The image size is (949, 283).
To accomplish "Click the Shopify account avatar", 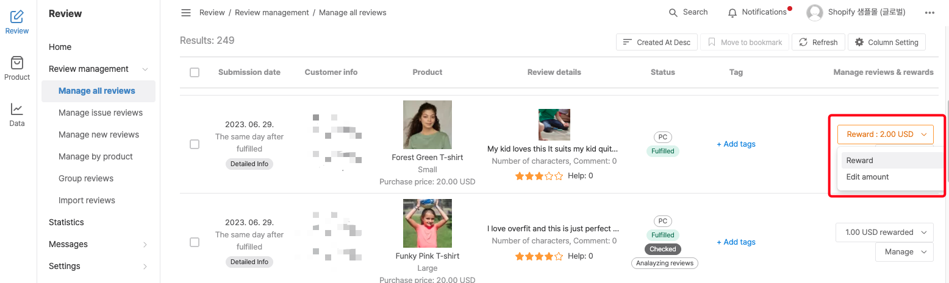I will (x=814, y=12).
